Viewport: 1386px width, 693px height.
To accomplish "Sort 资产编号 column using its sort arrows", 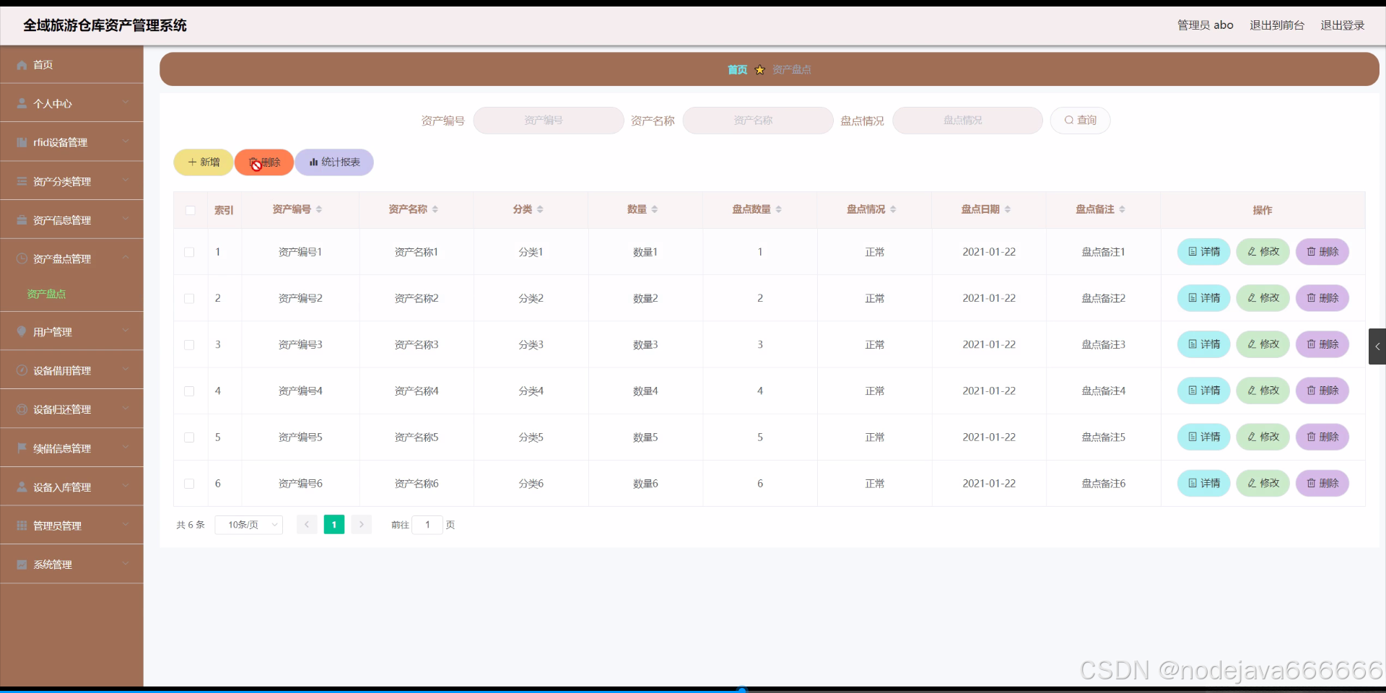I will click(x=319, y=209).
